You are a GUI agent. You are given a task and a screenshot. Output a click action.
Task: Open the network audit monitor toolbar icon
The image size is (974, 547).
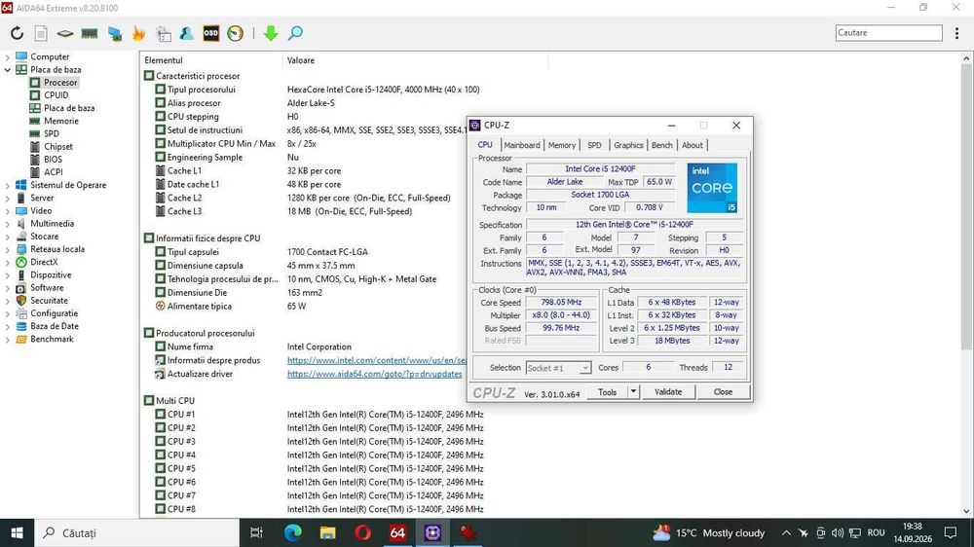[114, 33]
